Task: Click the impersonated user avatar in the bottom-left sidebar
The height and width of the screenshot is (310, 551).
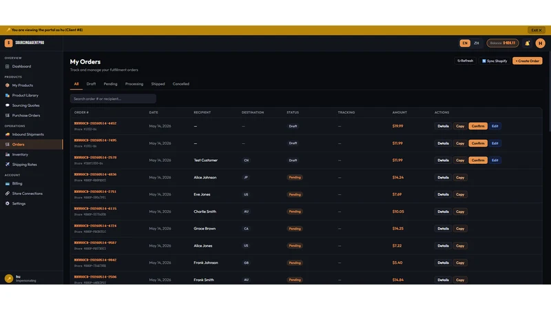Action: pyautogui.click(x=9, y=278)
